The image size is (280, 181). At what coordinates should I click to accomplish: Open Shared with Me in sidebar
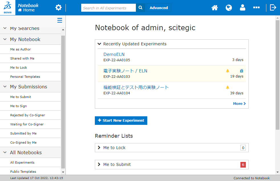tap(30, 58)
